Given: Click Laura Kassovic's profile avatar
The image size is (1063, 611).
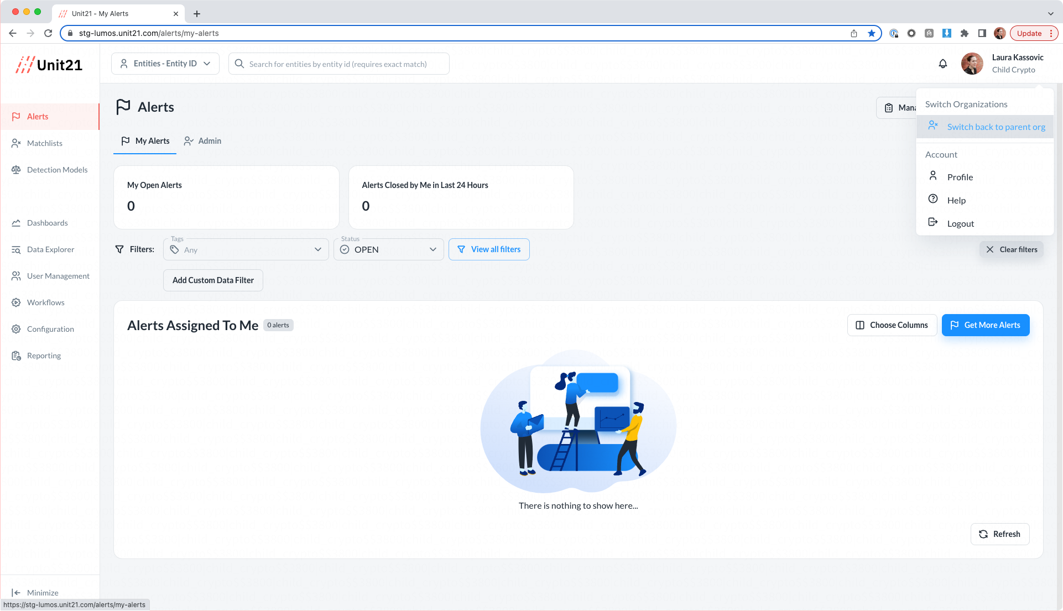Looking at the screenshot, I should [x=972, y=64].
